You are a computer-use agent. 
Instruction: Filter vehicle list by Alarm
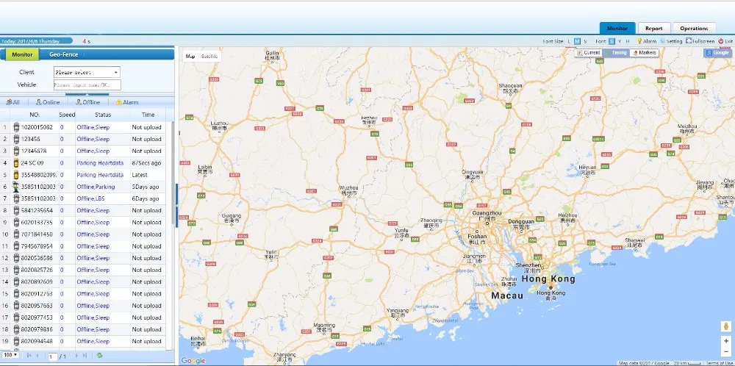click(127, 102)
